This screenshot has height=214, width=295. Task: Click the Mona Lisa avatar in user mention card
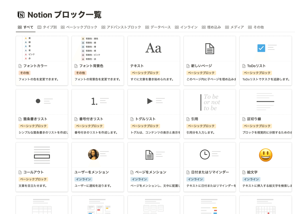pos(94,154)
